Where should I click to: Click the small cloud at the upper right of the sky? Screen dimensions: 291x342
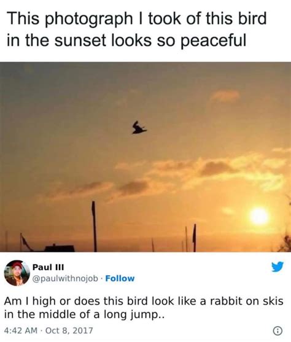point(225,96)
